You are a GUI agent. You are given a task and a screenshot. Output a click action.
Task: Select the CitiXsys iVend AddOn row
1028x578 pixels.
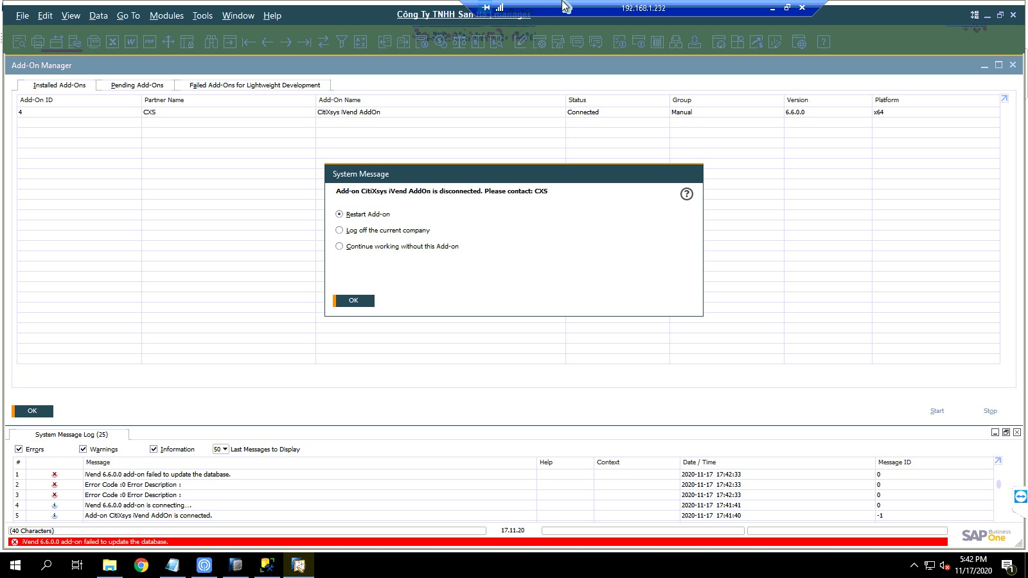click(x=349, y=112)
